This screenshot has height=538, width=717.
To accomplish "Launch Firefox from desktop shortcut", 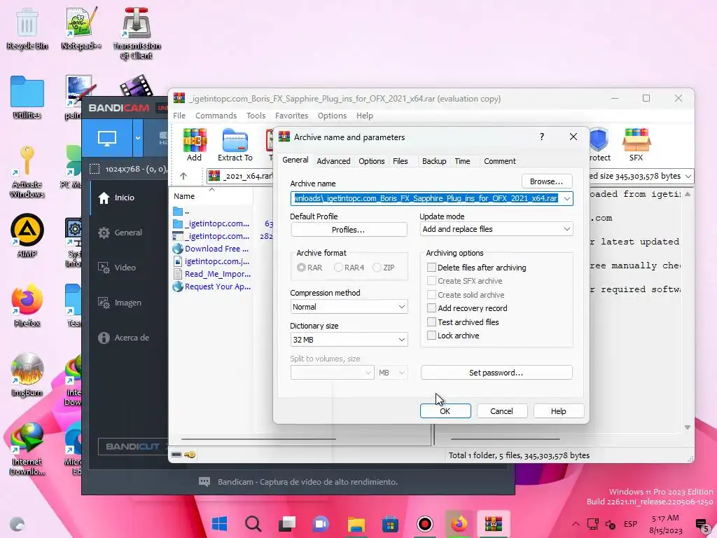I will coord(27,305).
